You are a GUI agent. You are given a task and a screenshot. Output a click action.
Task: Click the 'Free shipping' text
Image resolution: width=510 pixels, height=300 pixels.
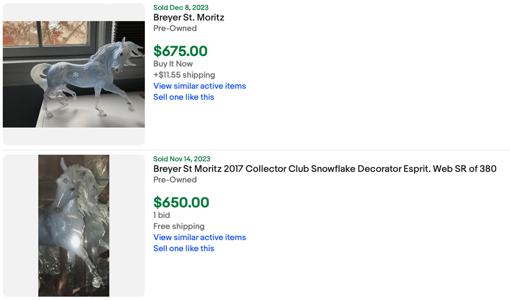pyautogui.click(x=179, y=226)
